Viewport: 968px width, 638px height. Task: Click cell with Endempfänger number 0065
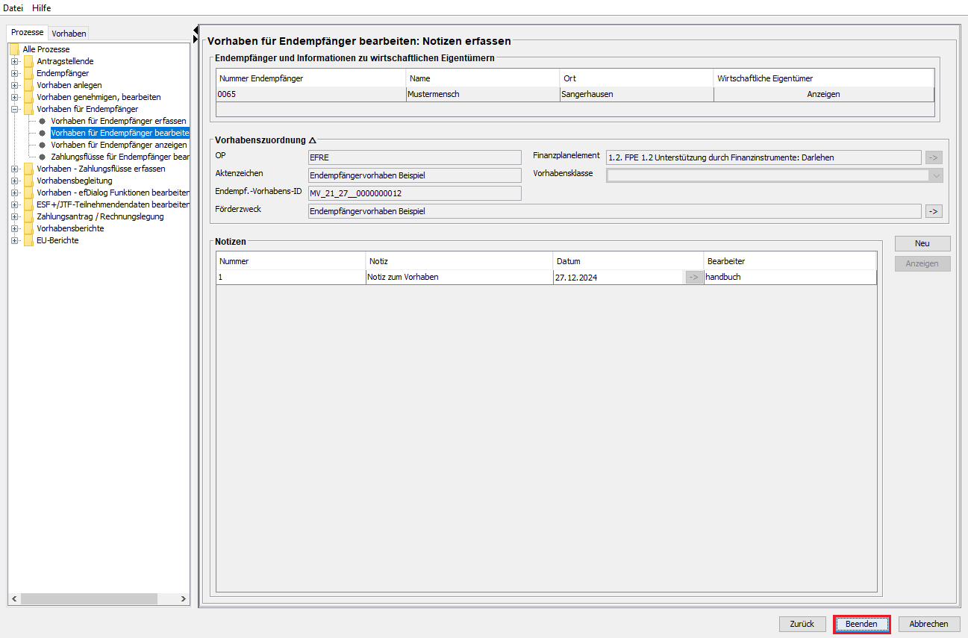coord(311,94)
